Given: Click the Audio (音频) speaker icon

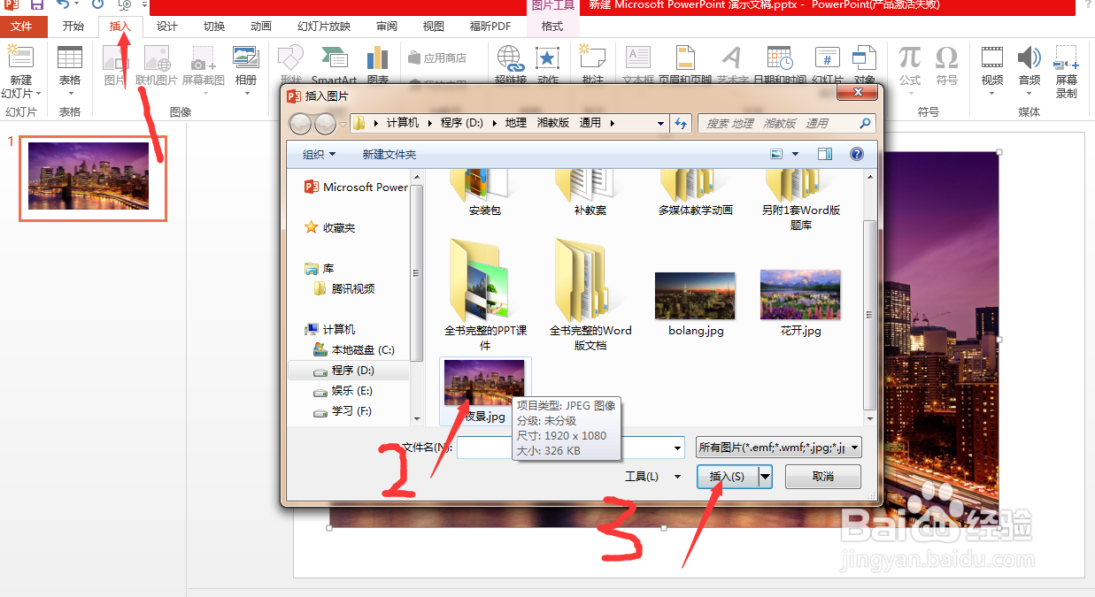Looking at the screenshot, I should (1029, 57).
